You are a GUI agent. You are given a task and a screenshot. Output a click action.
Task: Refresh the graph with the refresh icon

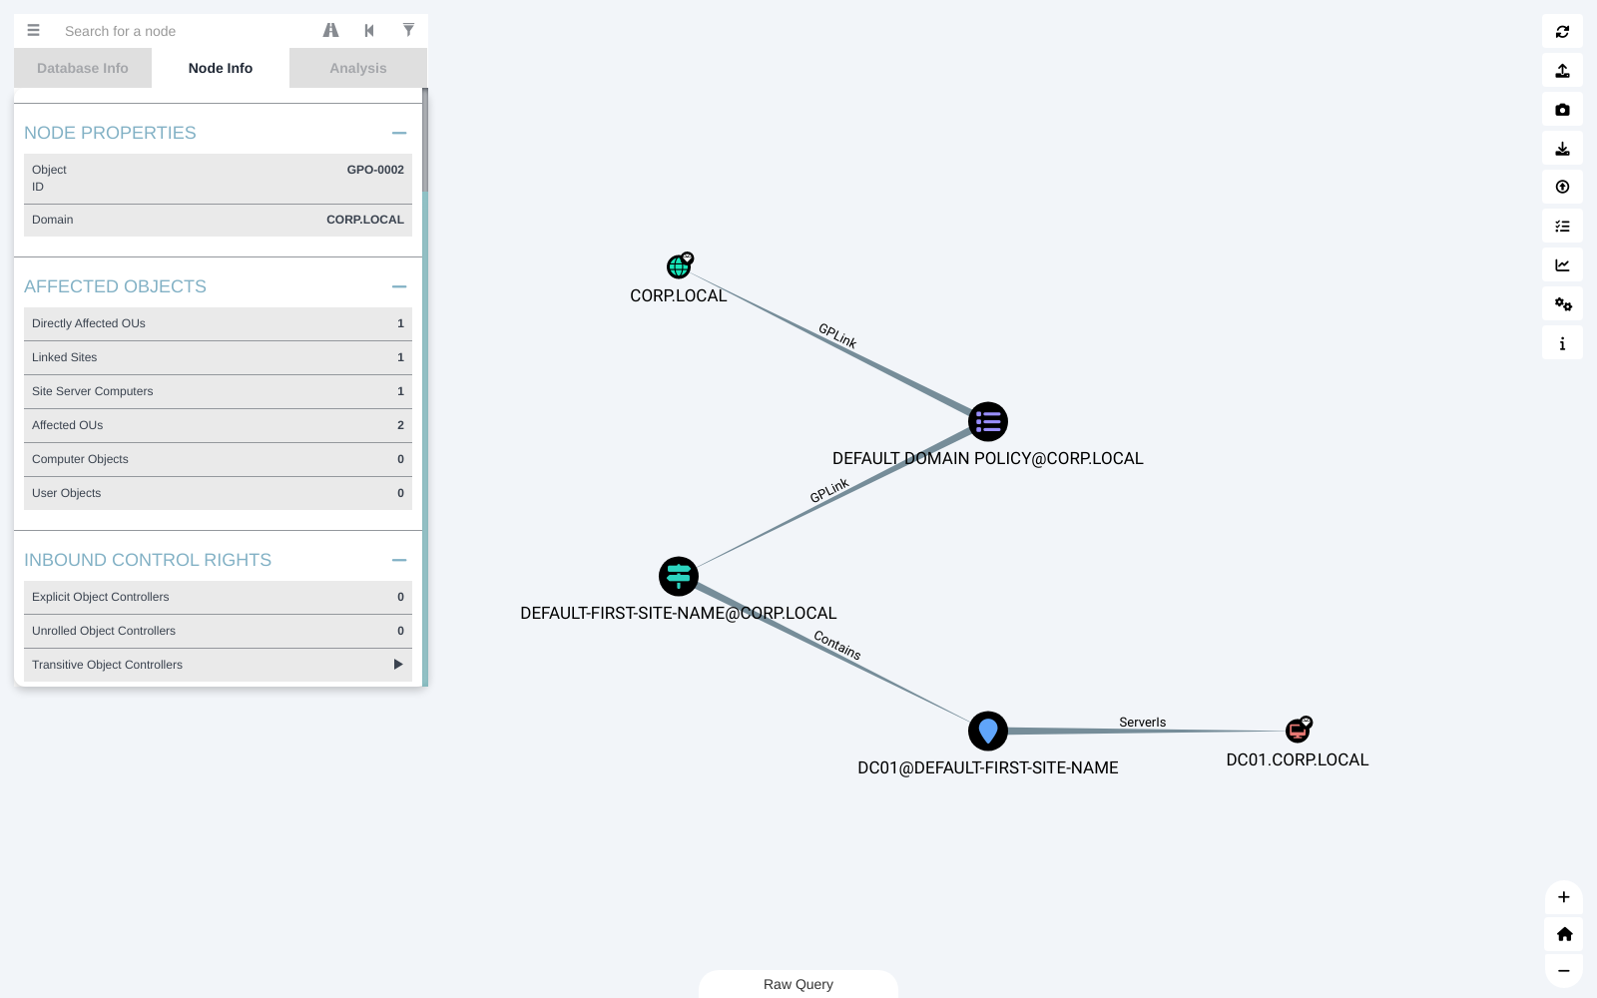pos(1562,32)
